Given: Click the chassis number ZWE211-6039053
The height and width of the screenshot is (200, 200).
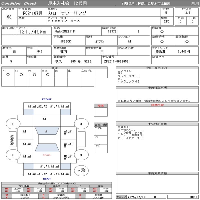Looking at the screenshot, I should (x=116, y=61).
